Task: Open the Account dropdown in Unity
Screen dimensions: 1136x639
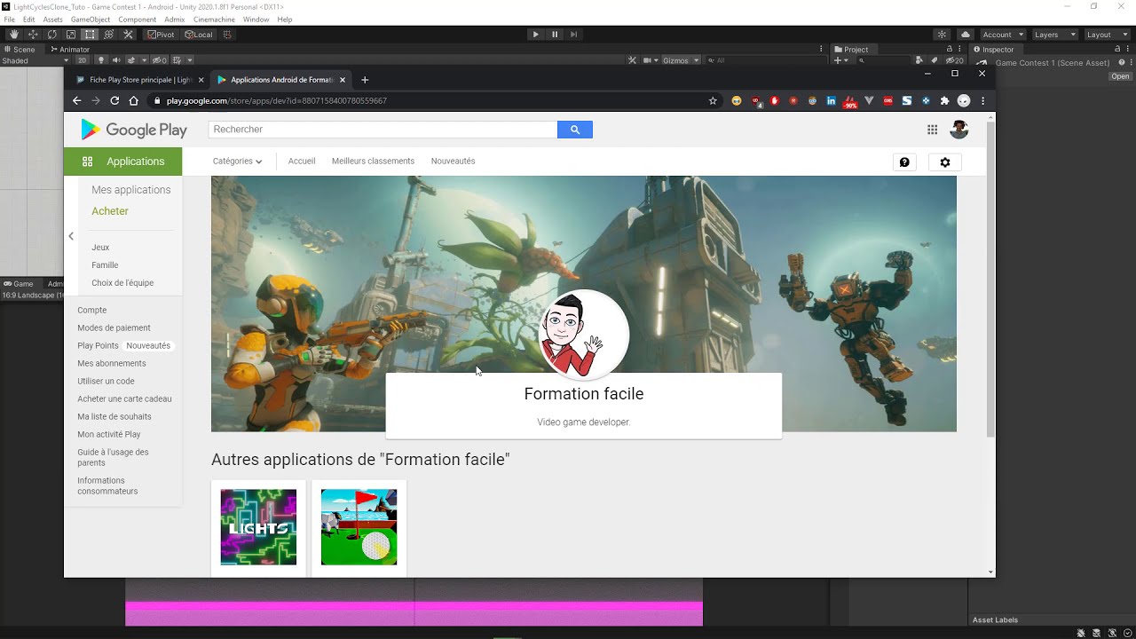Action: [1003, 35]
